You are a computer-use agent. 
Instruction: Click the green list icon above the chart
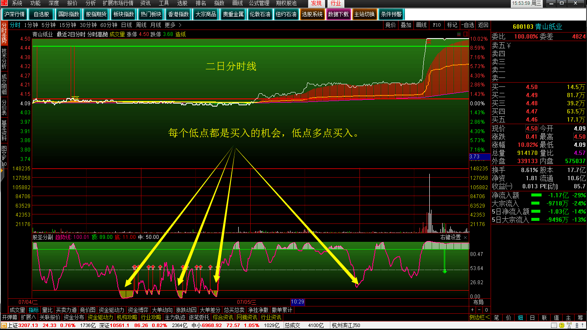point(459,34)
